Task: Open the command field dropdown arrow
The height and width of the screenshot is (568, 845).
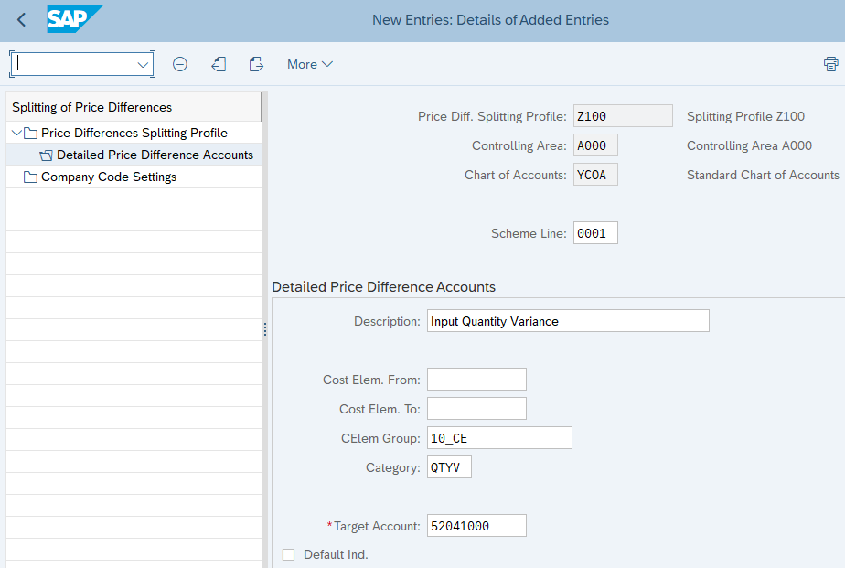Action: [143, 65]
